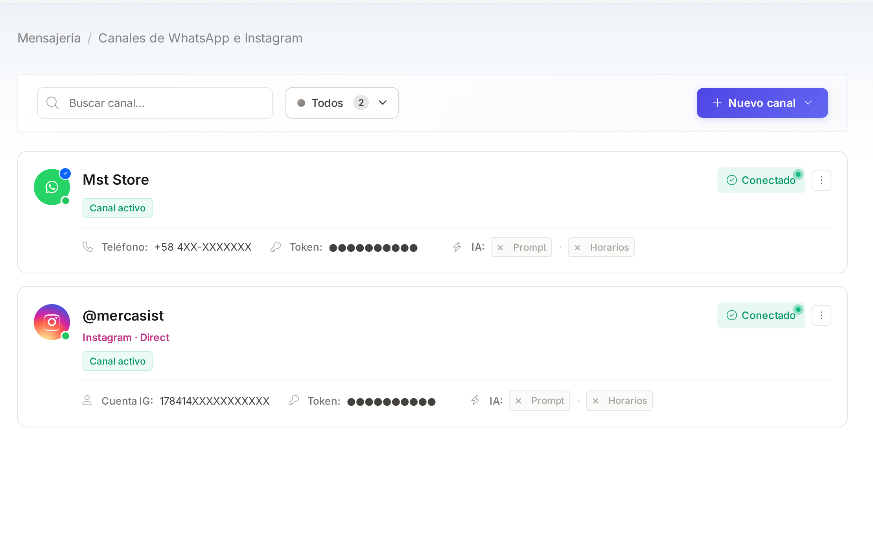The width and height of the screenshot is (873, 550).
Task: Toggle the Prompt chip for @mercasist
Action: 540,401
